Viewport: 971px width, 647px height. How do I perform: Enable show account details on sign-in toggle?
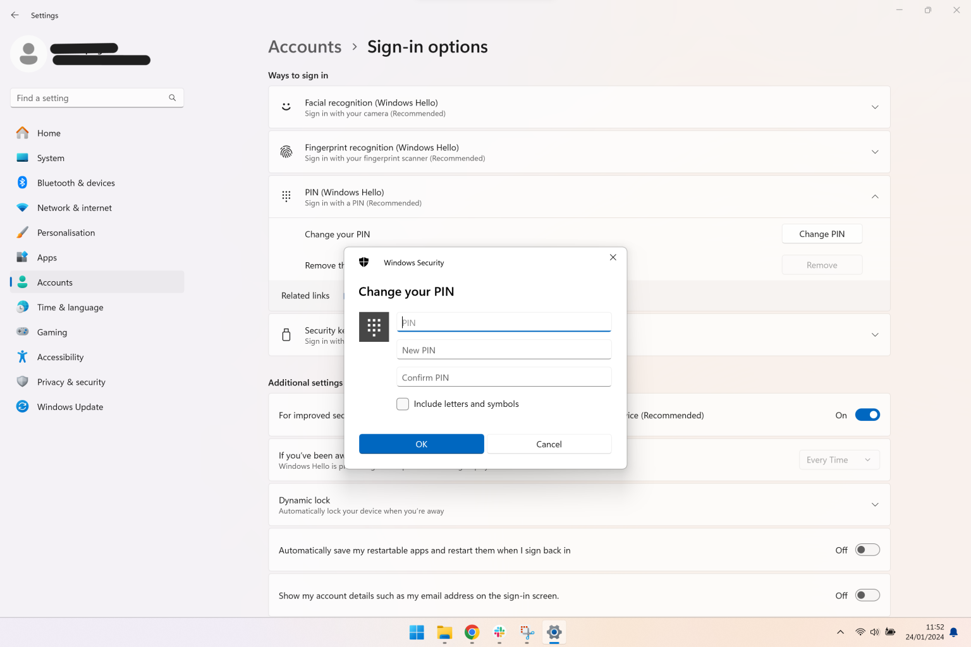coord(867,595)
